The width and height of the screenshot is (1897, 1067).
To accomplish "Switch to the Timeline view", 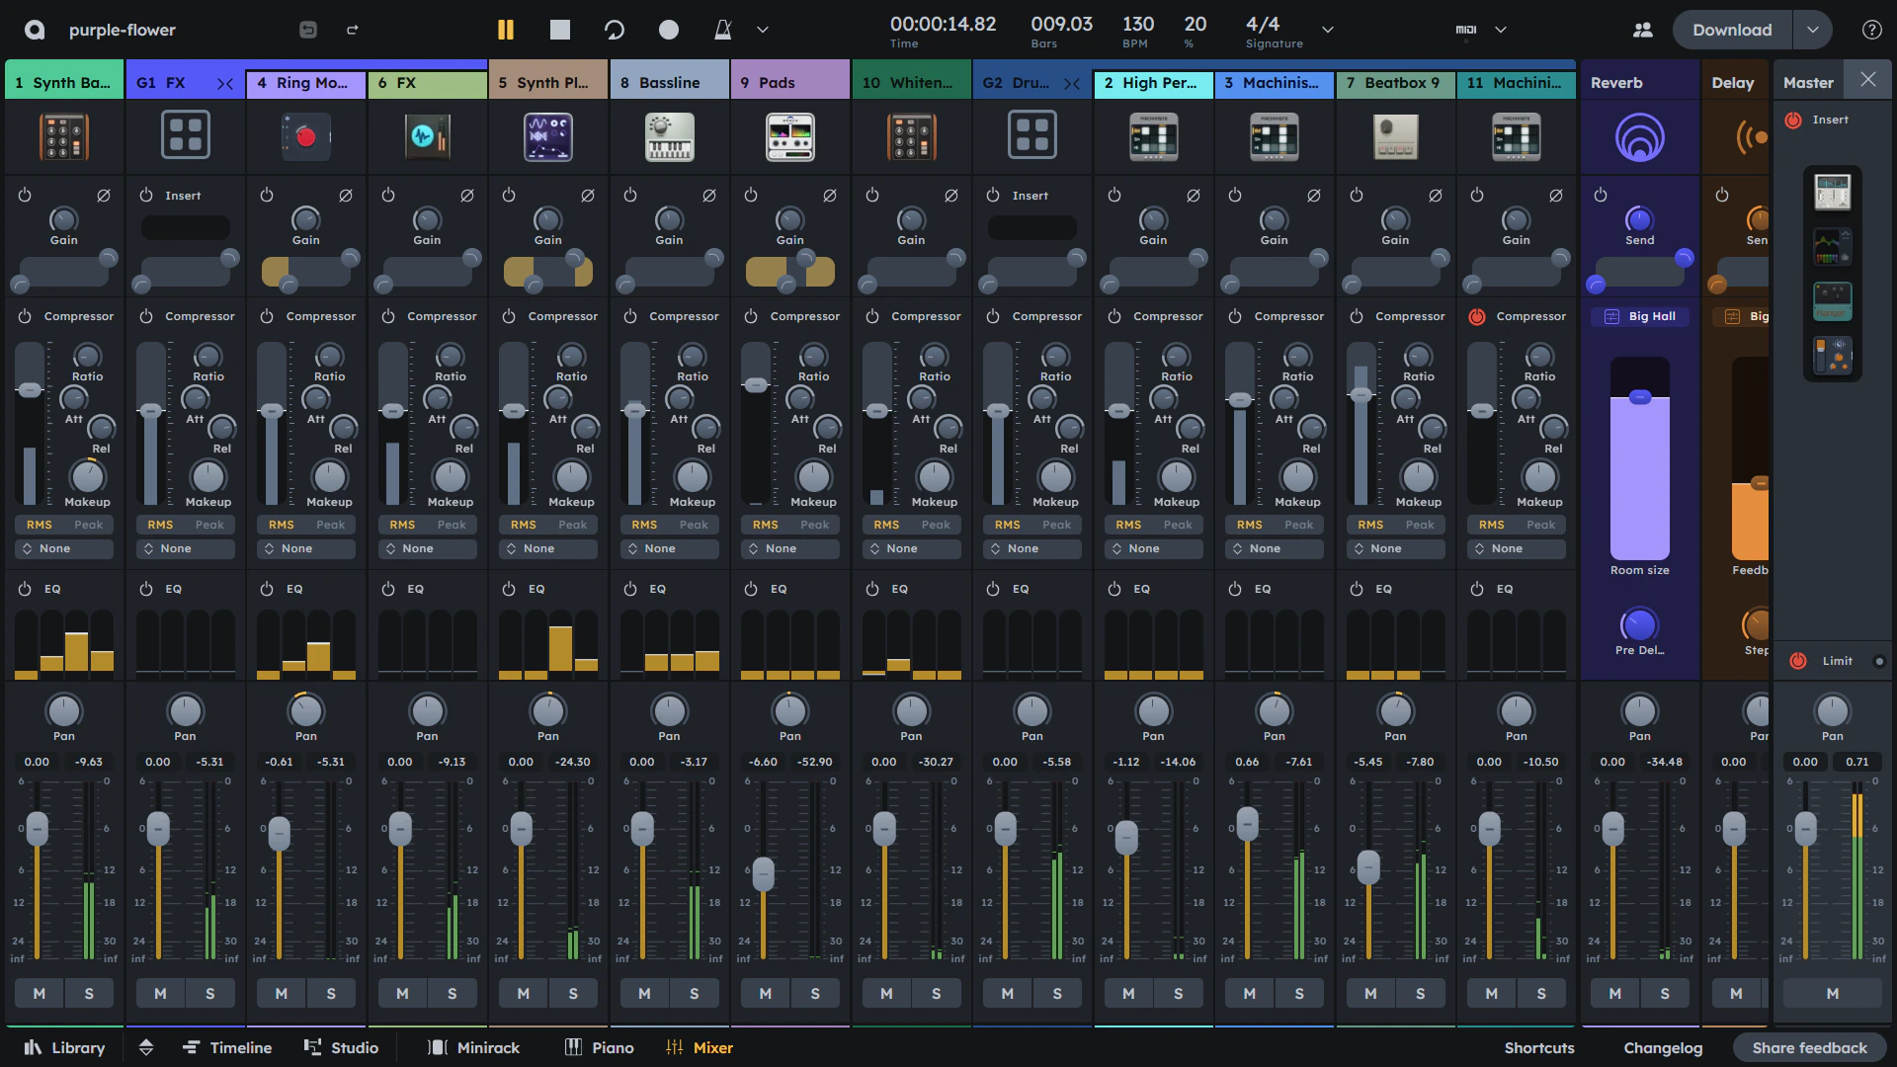I will [228, 1047].
